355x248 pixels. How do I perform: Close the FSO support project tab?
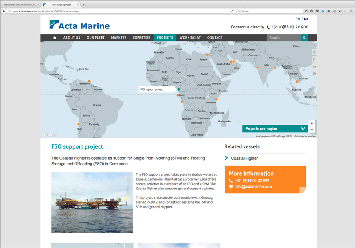(78, 4)
